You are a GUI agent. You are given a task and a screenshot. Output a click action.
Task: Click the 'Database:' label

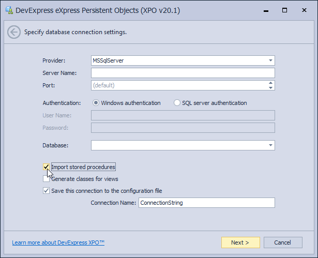tap(55, 145)
